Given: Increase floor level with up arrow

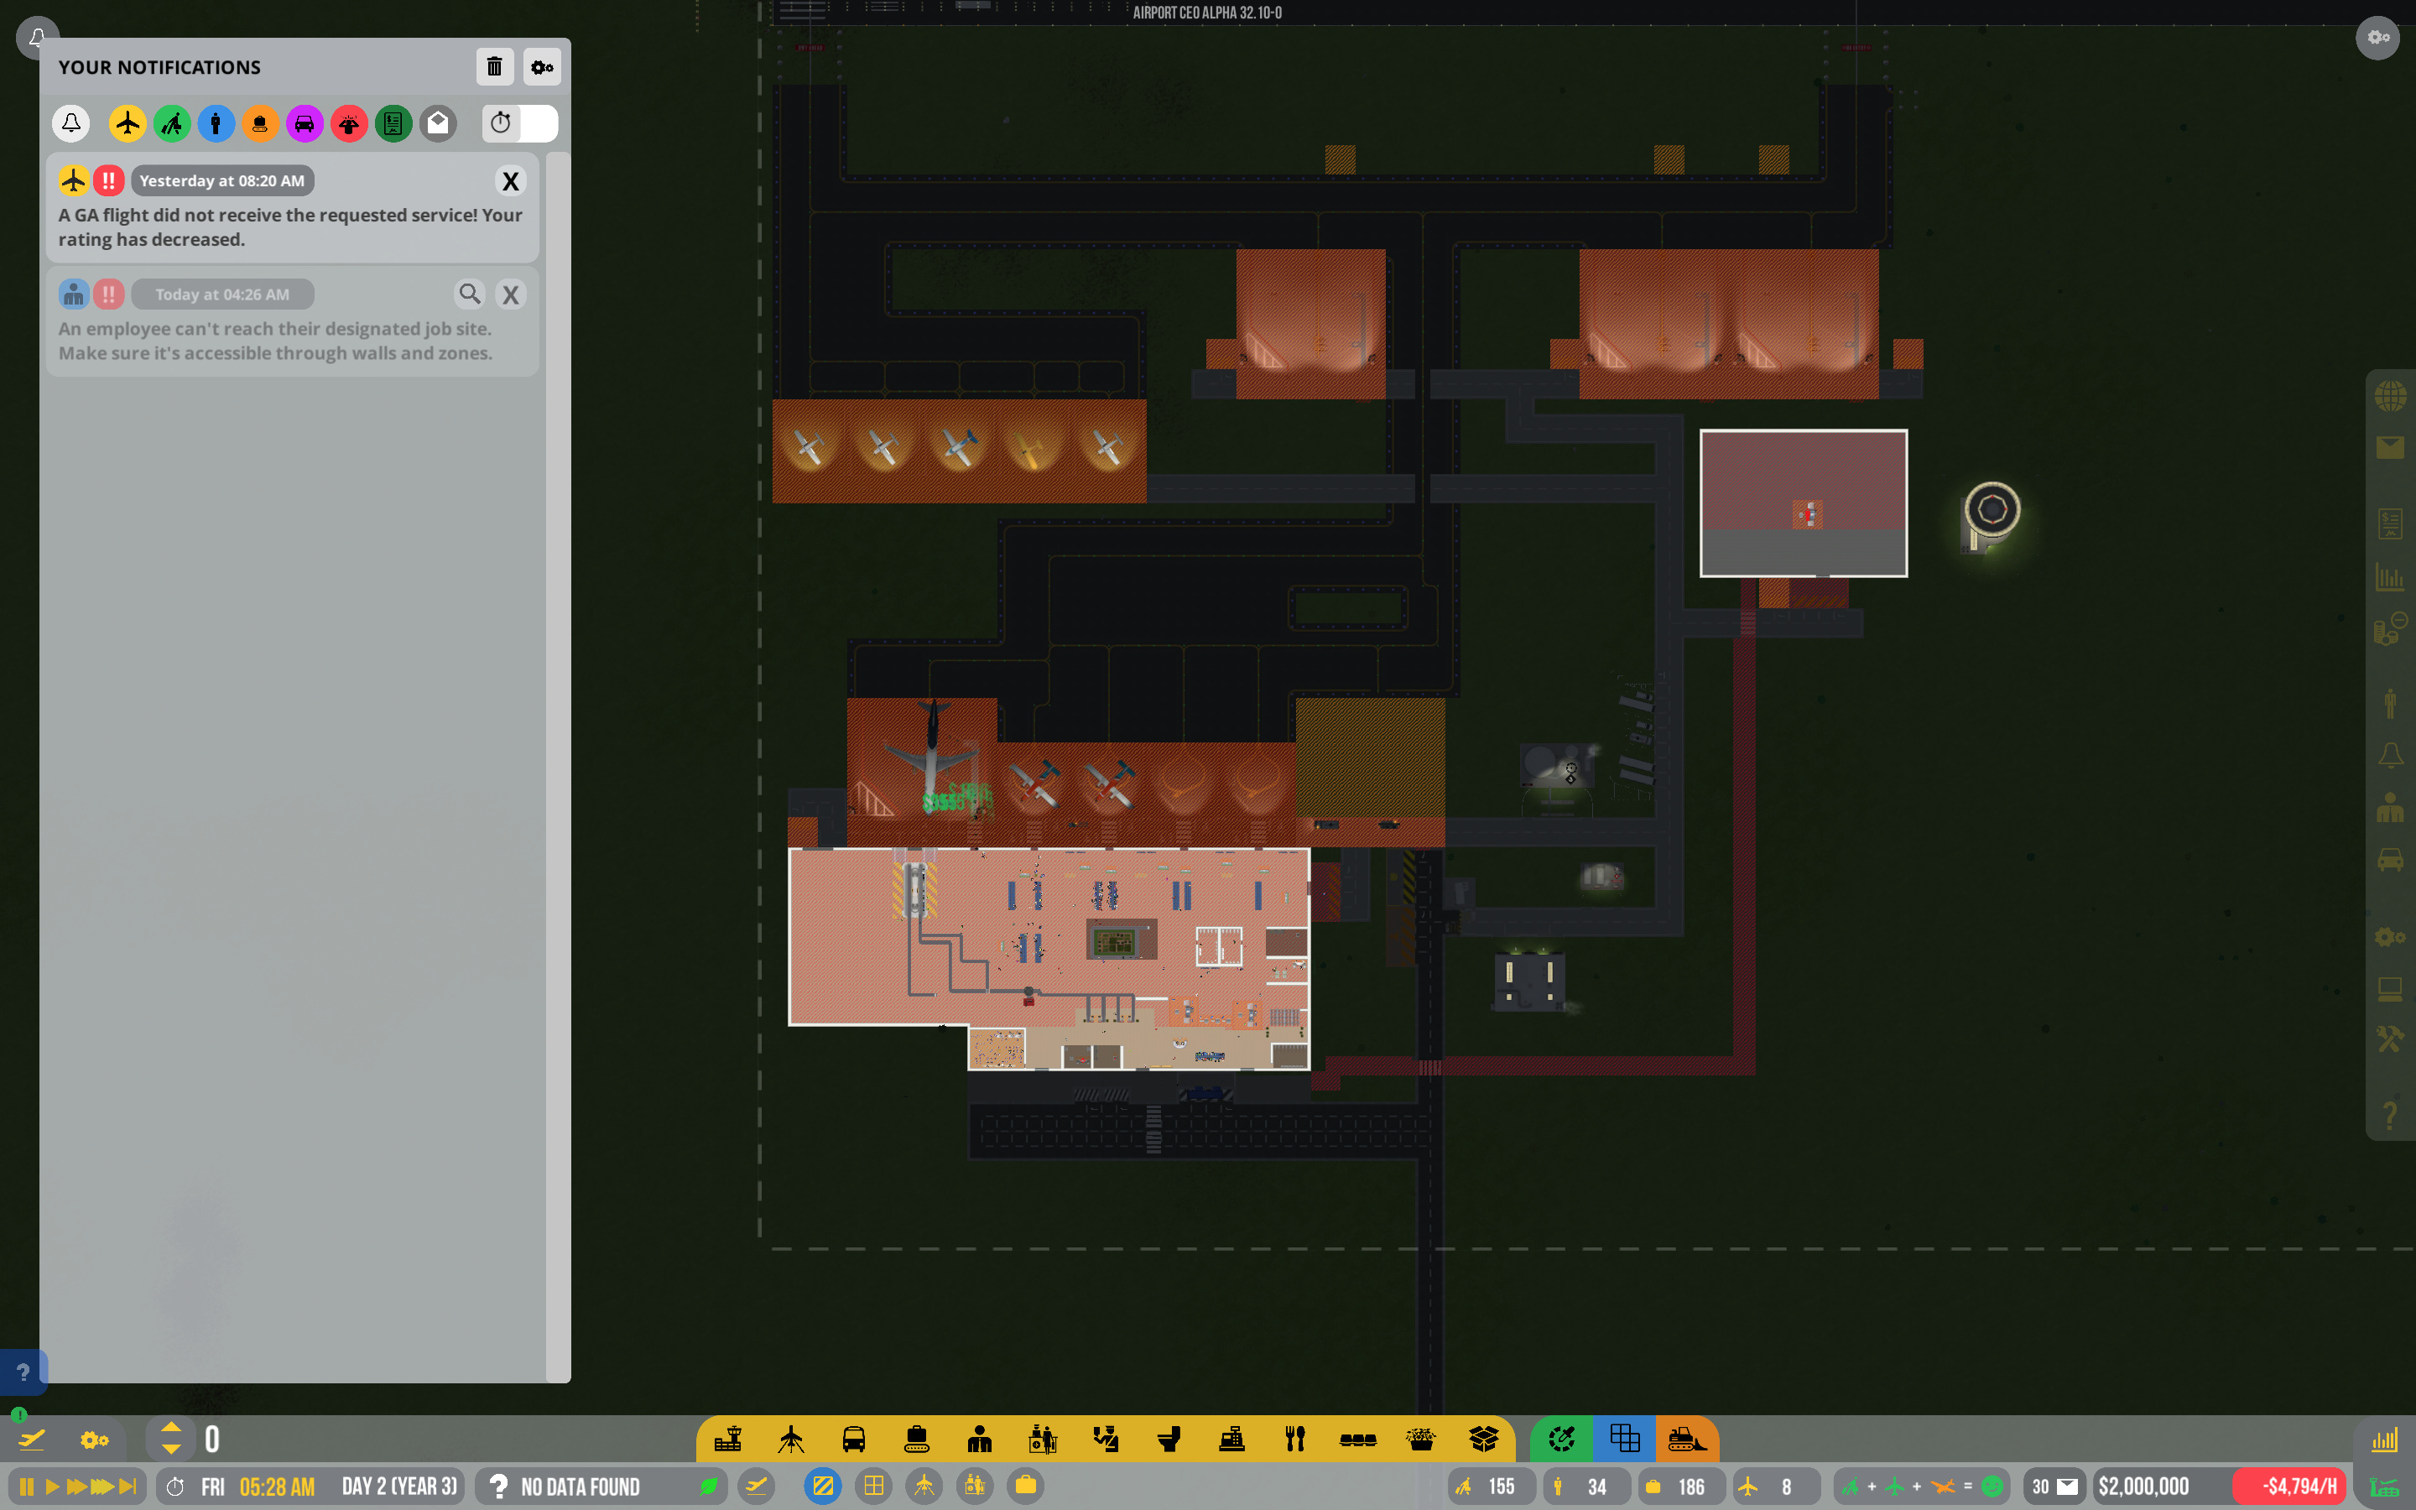Looking at the screenshot, I should pos(171,1428).
